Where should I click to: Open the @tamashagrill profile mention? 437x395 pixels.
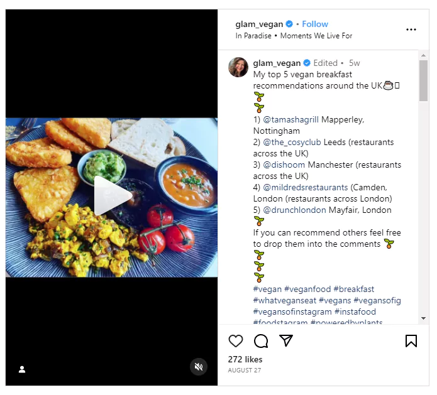tap(290, 119)
